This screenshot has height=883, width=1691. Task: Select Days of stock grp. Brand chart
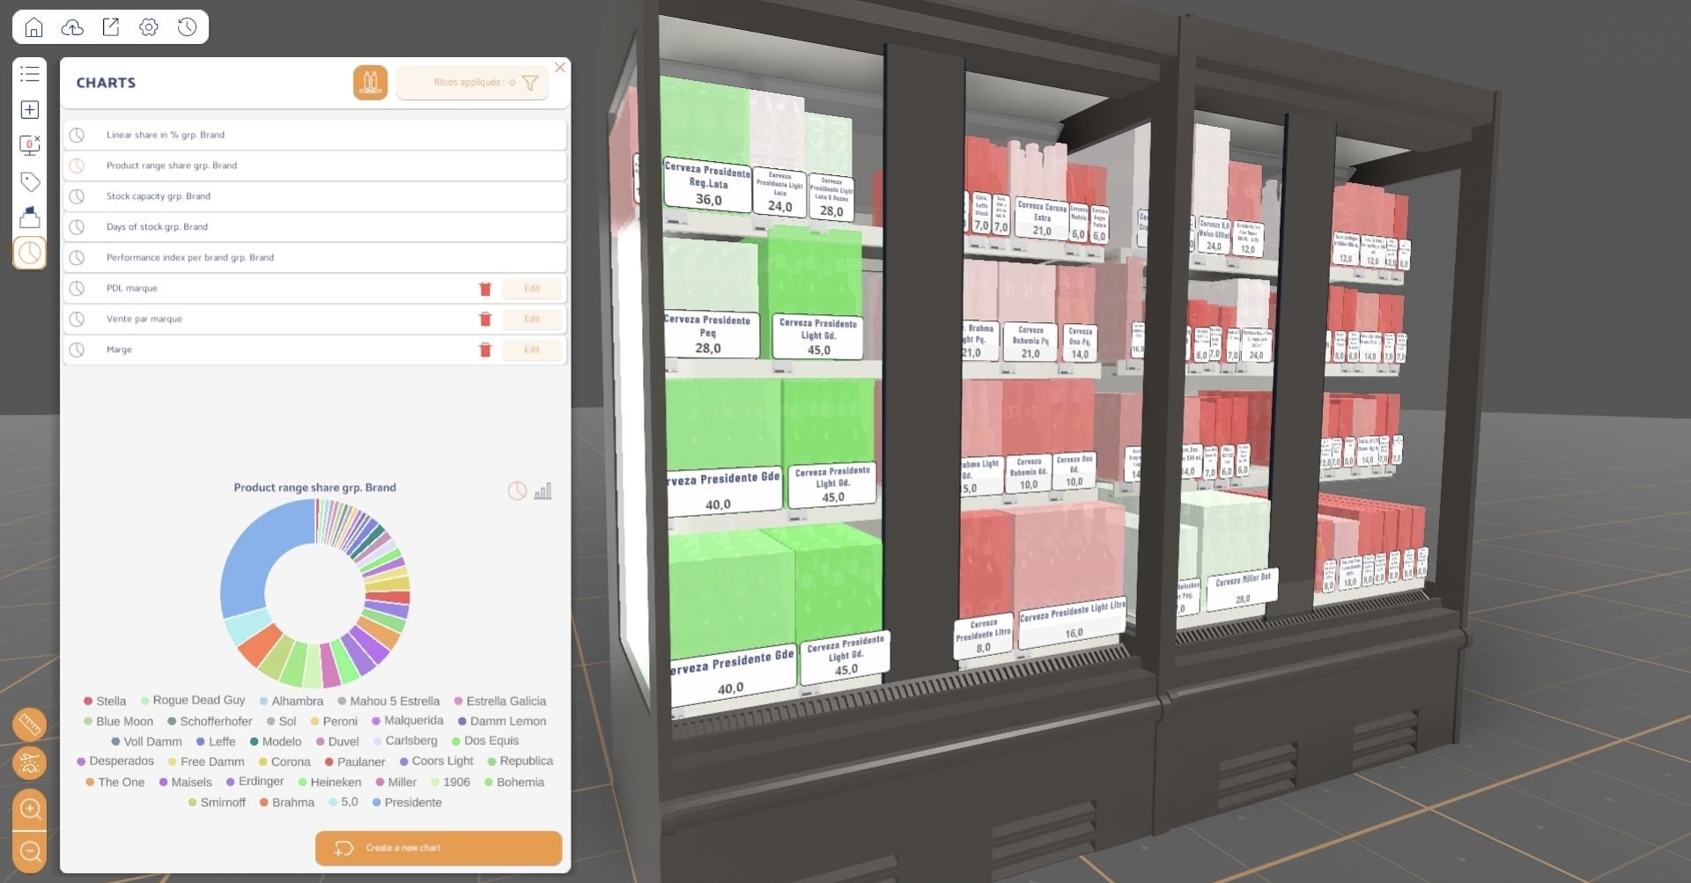click(314, 227)
